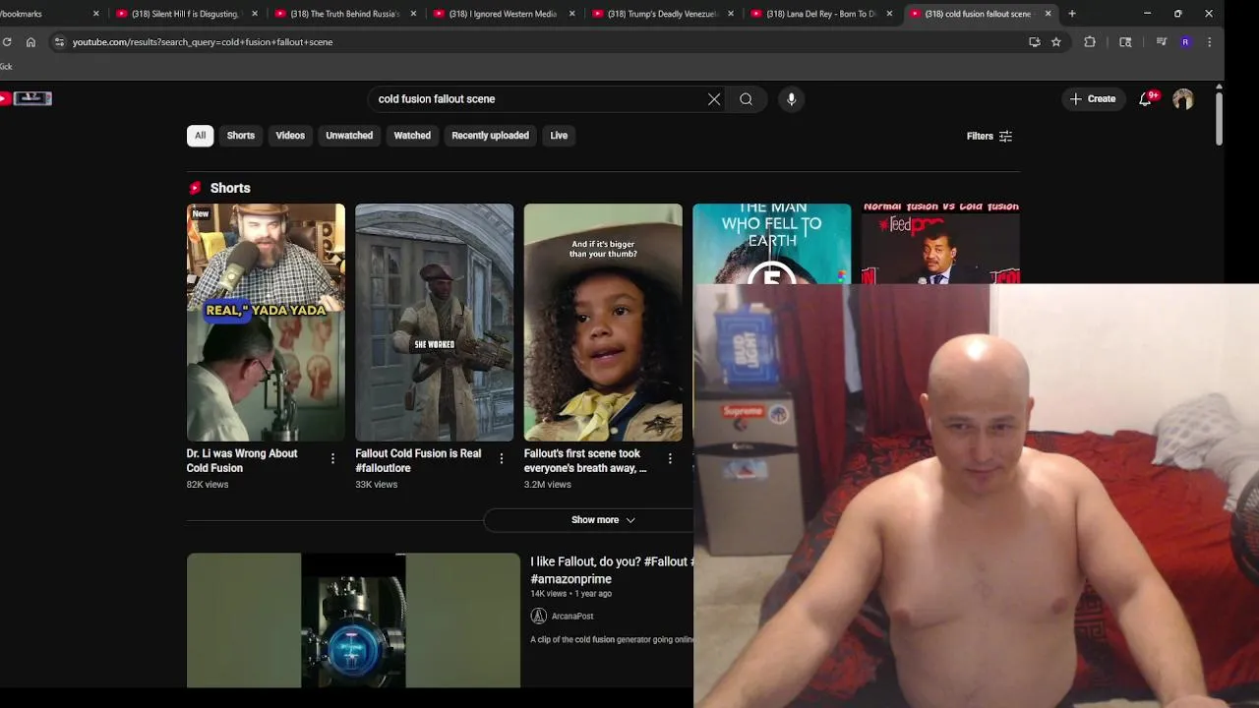Open options for 'Dr. Li was Wrong' short

332,458
